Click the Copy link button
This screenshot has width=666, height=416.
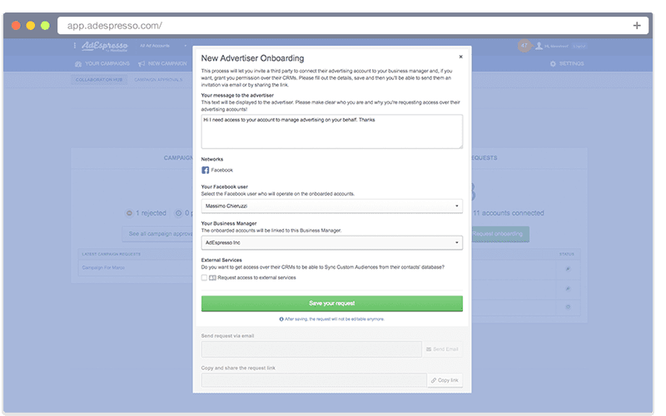point(445,380)
